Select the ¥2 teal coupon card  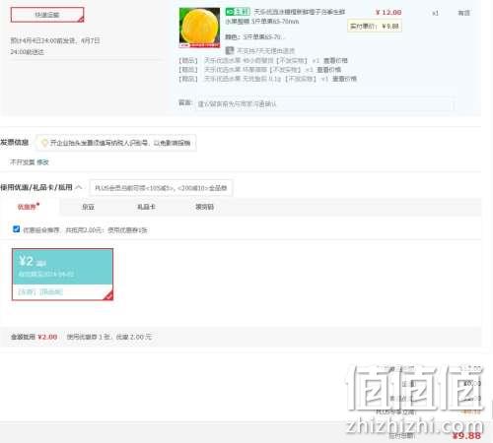click(62, 275)
